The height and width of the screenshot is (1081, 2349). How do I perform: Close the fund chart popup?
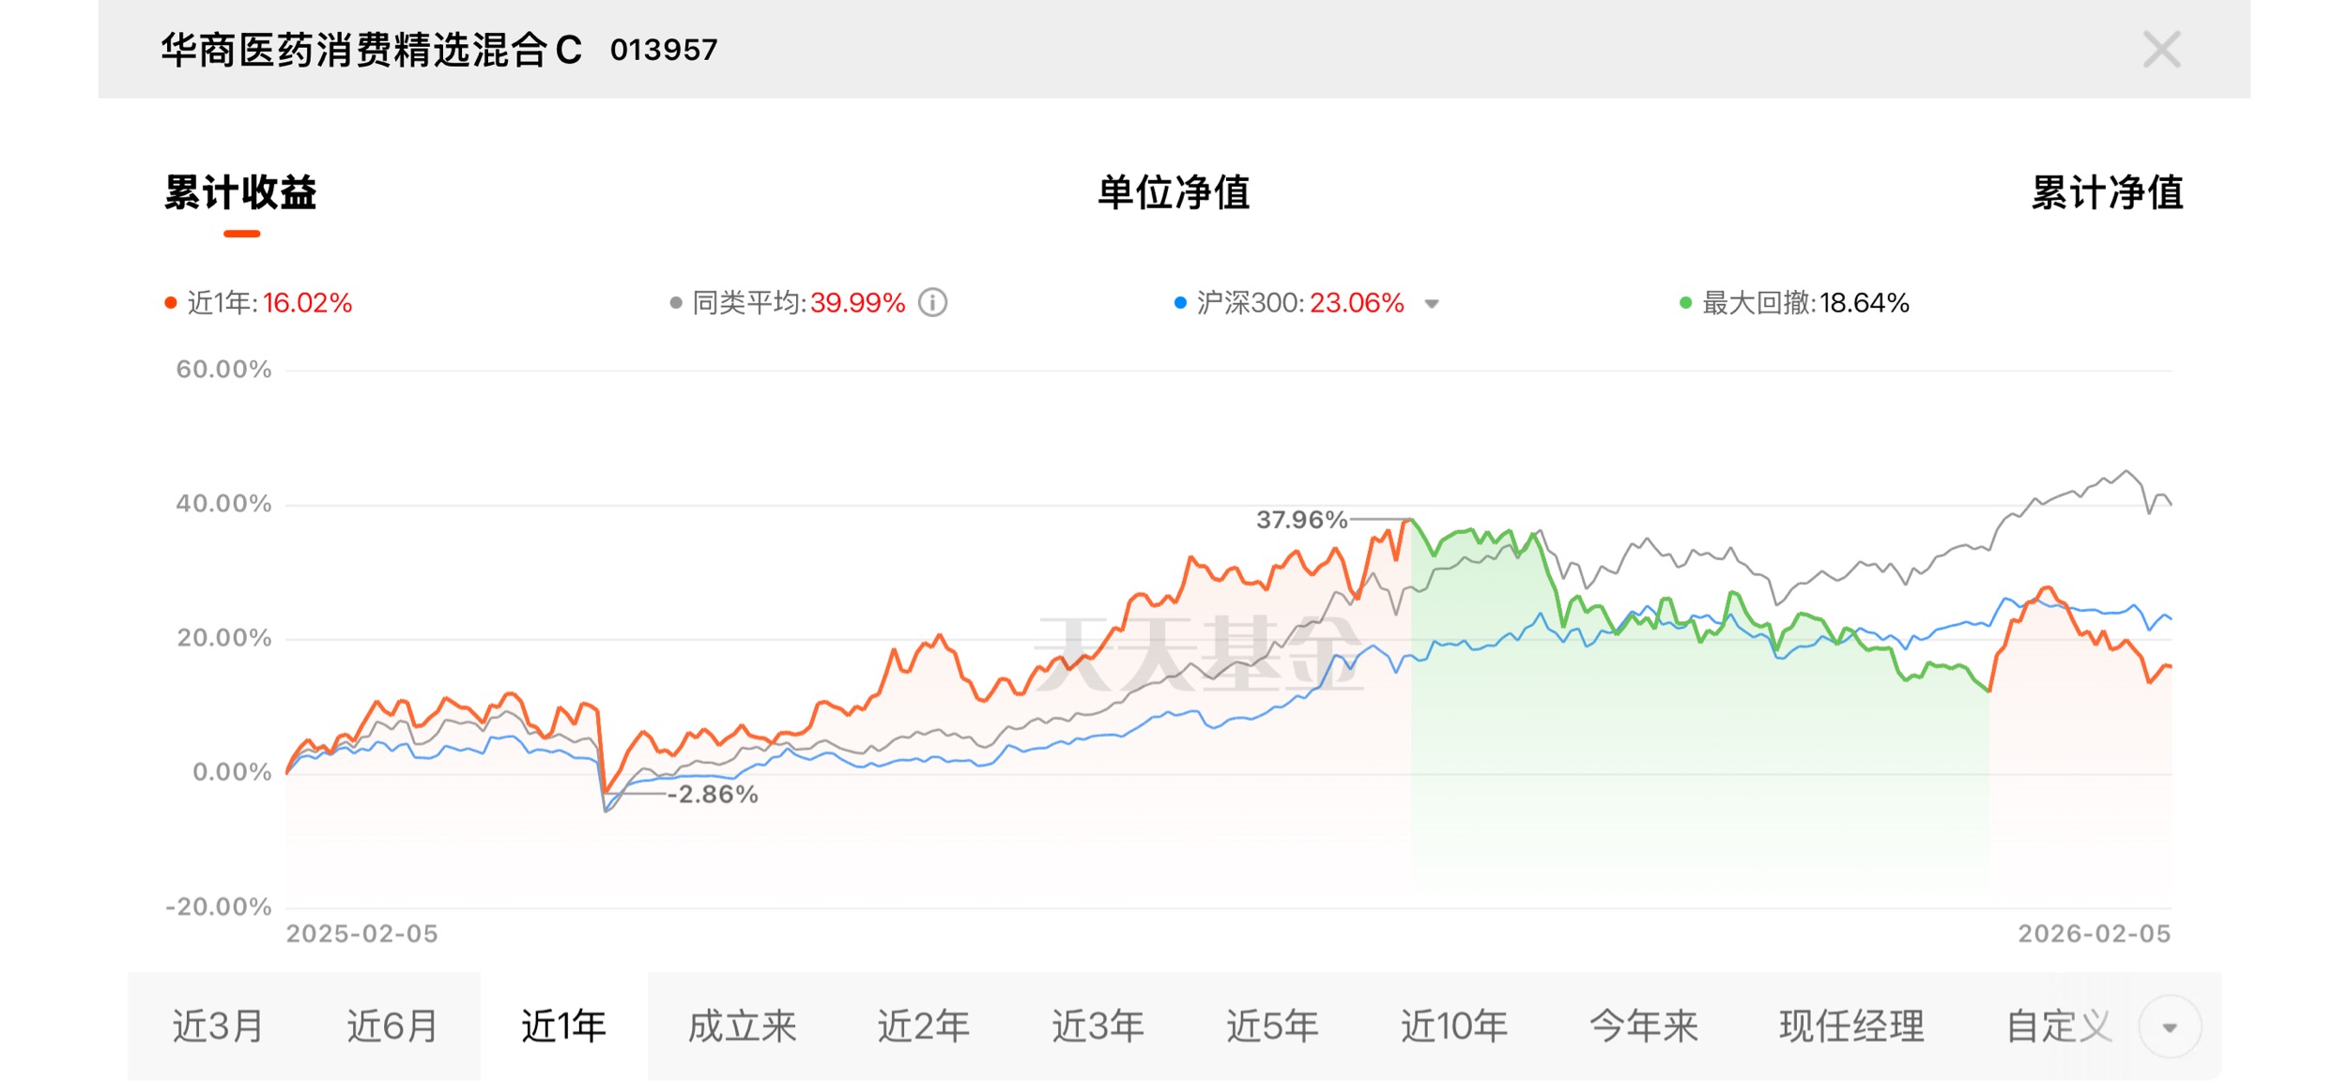coord(2161,50)
